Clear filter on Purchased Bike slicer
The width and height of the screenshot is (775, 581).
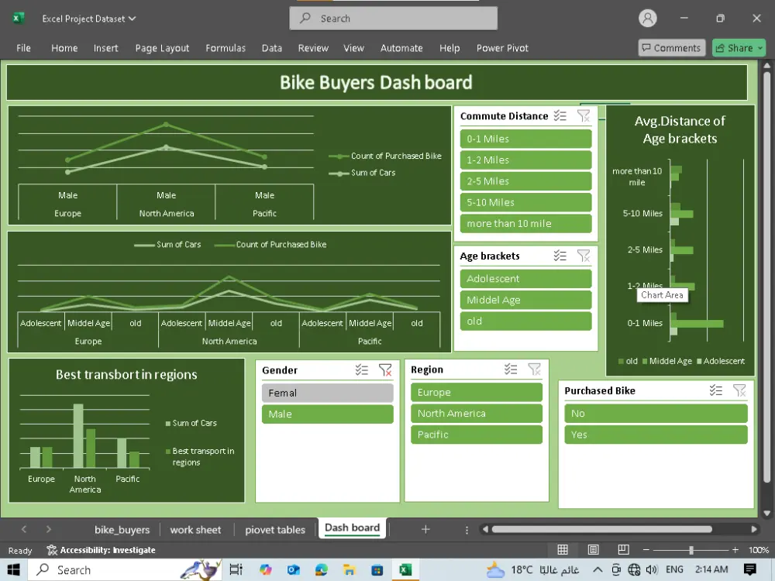click(x=739, y=390)
